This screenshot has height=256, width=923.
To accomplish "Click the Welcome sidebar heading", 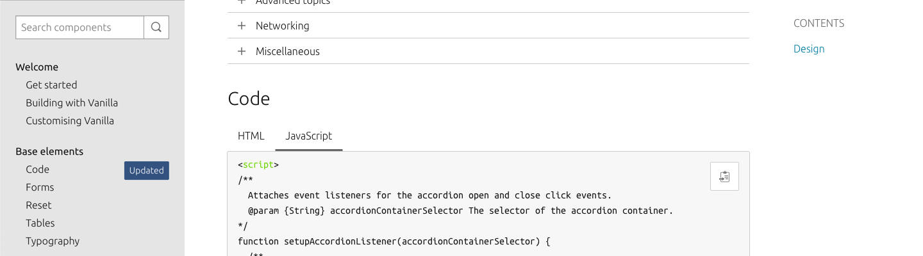I will pos(37,67).
